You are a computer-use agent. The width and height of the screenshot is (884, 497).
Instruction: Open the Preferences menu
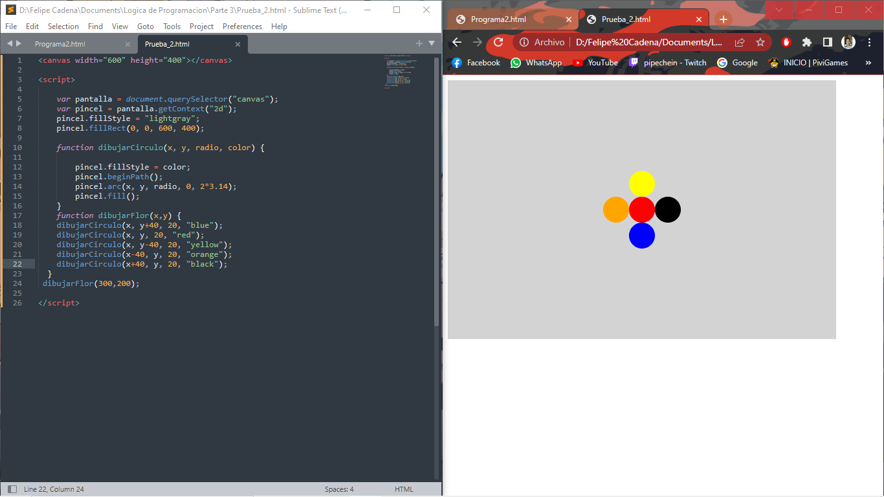(242, 27)
